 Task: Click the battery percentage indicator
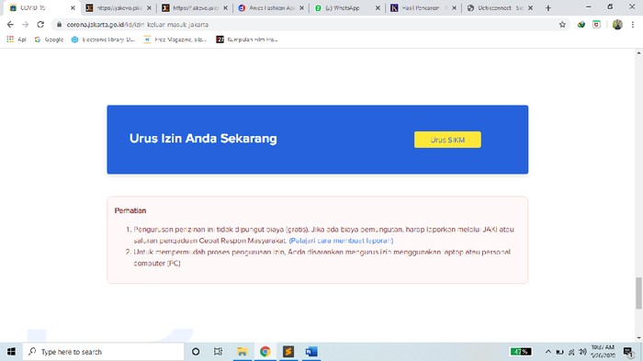[521, 352]
